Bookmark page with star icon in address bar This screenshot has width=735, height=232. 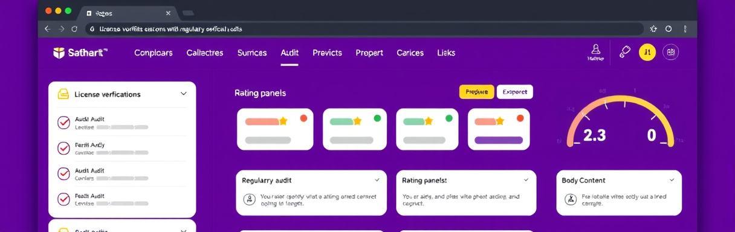[653, 28]
